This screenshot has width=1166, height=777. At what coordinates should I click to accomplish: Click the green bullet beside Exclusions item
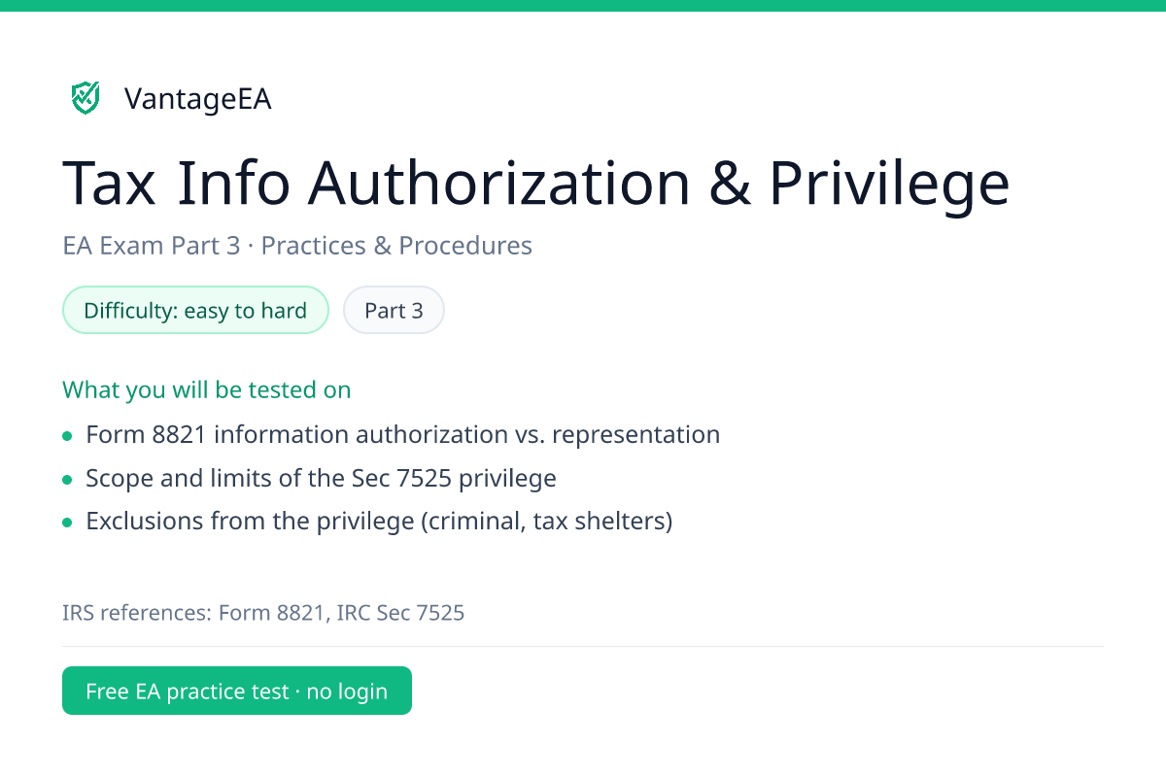coord(67,524)
